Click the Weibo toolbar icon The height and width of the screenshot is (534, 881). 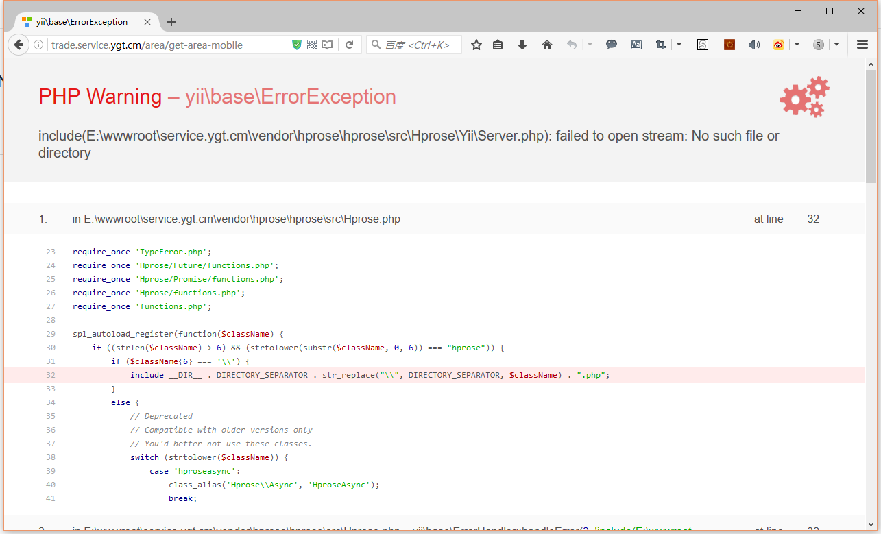pos(778,45)
